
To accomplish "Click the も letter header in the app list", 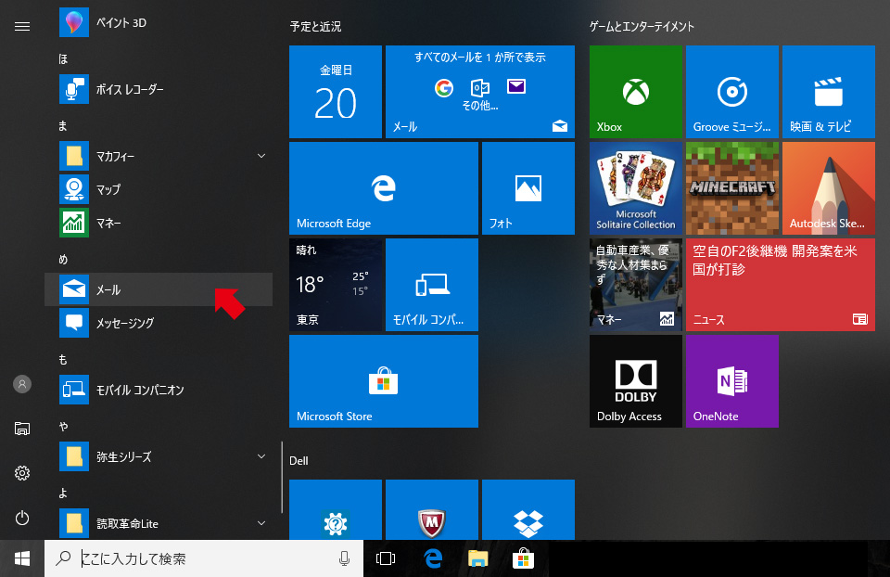I will pyautogui.click(x=63, y=360).
